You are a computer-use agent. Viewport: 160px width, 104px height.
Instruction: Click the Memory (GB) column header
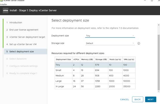tap(87, 59)
